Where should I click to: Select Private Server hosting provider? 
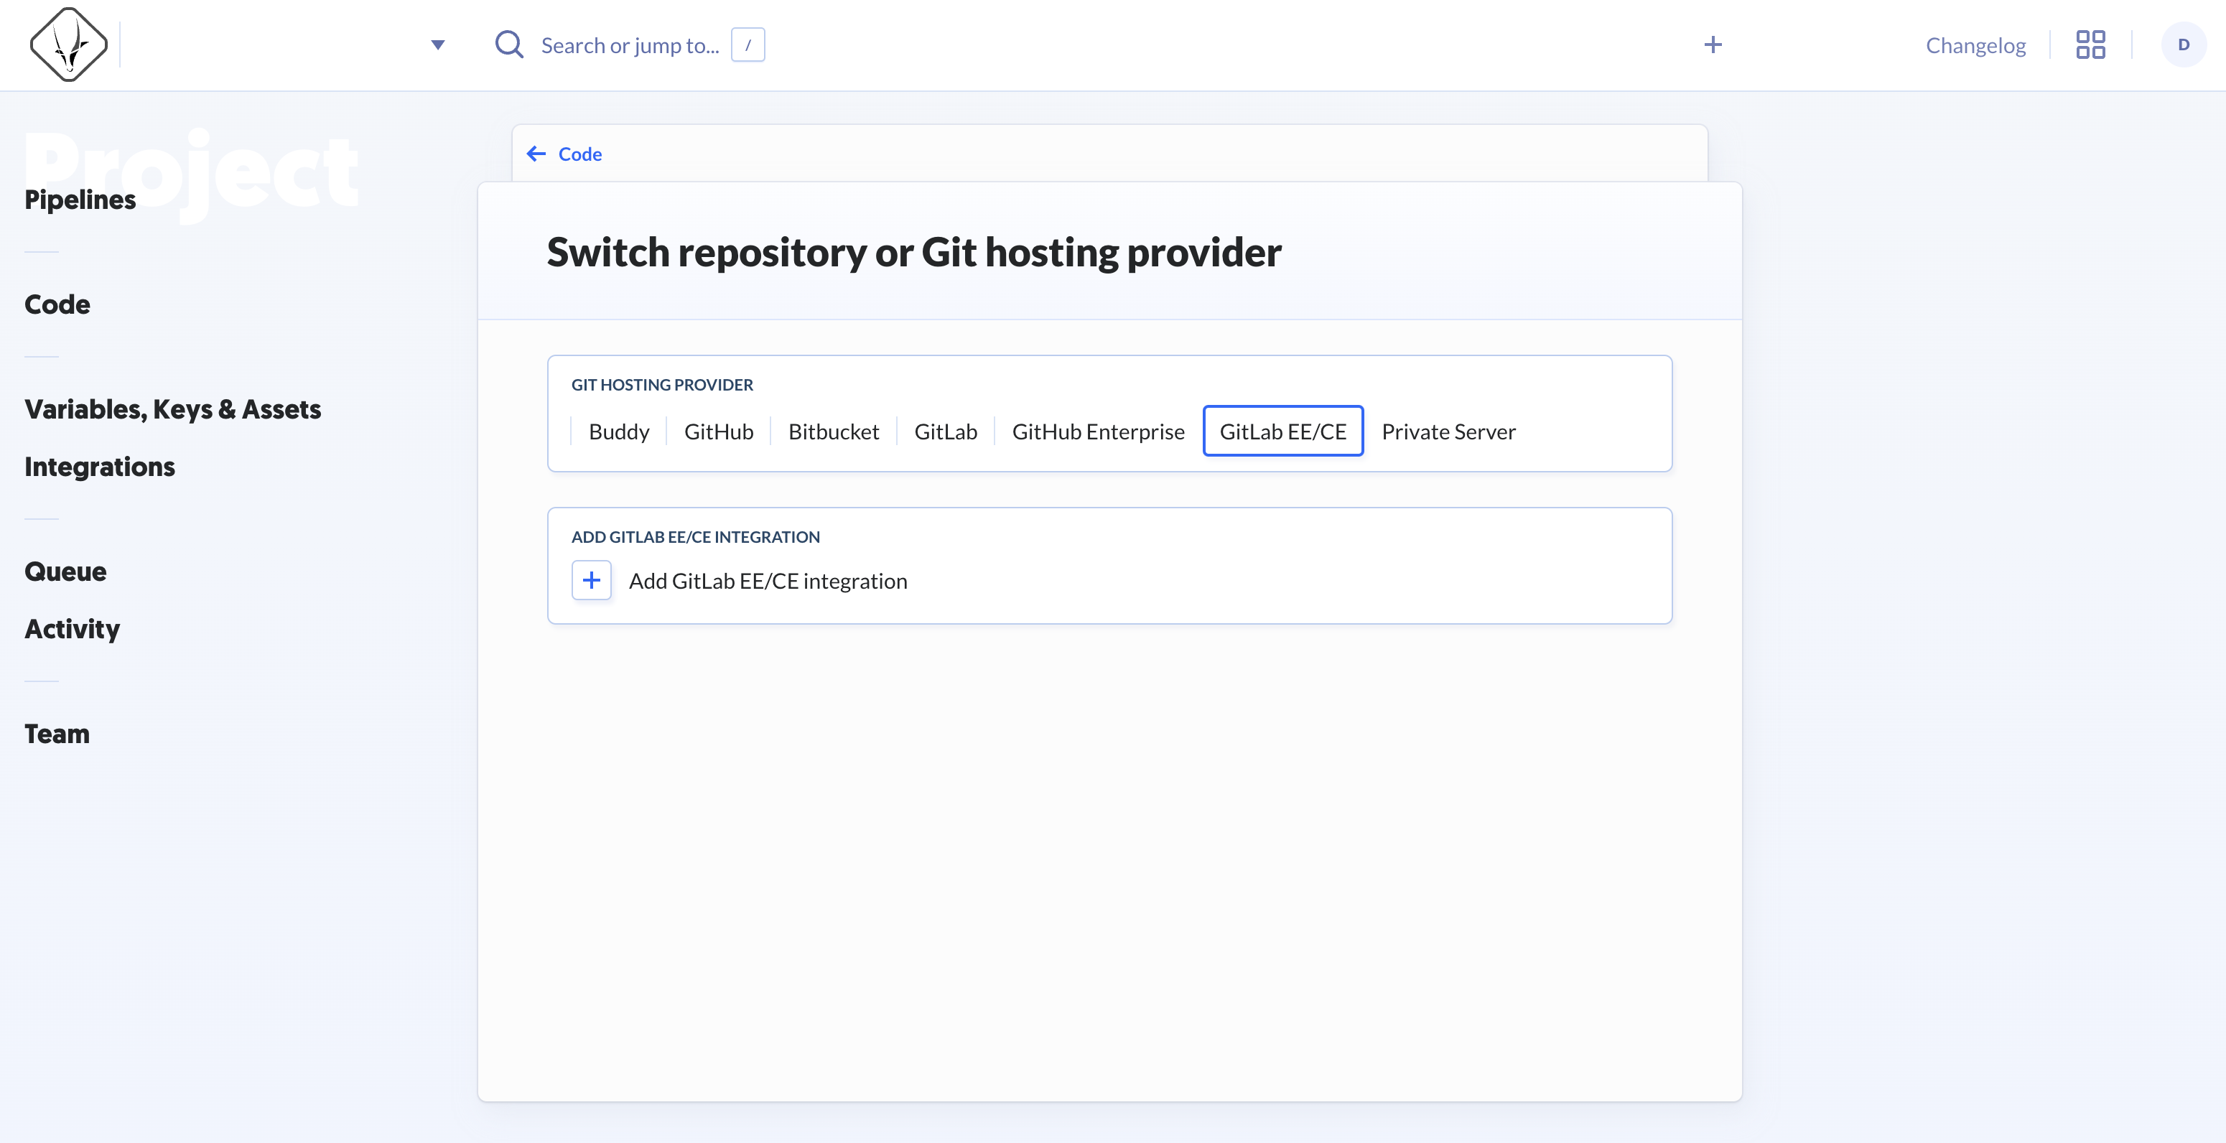pyautogui.click(x=1448, y=431)
